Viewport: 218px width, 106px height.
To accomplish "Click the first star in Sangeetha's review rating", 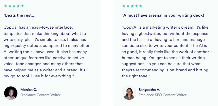I will click(124, 6).
